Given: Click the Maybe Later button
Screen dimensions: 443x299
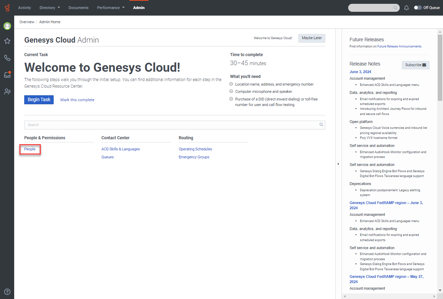Looking at the screenshot, I should tap(312, 38).
